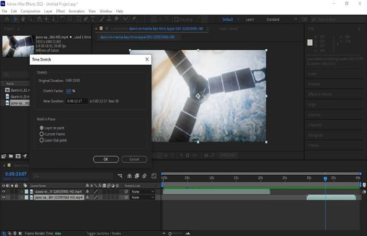Select the Layer In-point radio option
The image size is (367, 236).
(41, 128)
